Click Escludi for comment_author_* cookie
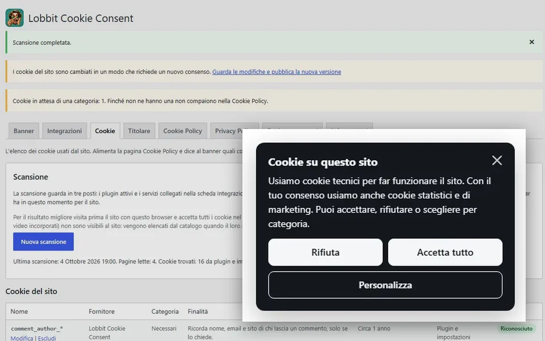The image size is (545, 341). click(47, 338)
